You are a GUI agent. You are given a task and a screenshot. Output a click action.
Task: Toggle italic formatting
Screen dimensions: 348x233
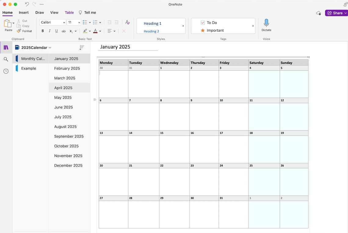(x=49, y=31)
